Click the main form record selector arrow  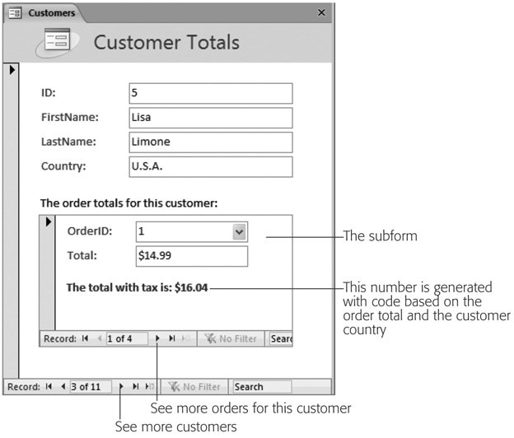coord(12,69)
